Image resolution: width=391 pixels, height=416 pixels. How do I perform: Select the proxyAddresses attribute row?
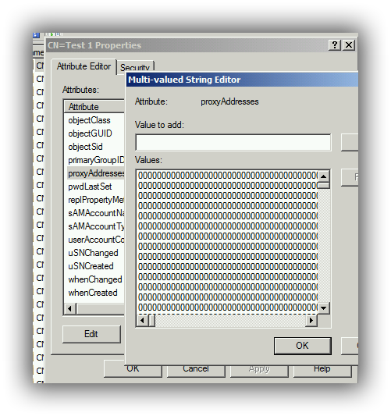click(x=96, y=173)
